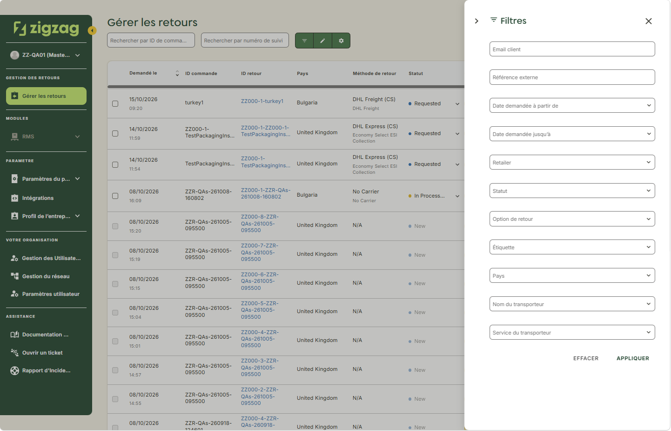
Task: Open Documentation book icon in sidebar
Action: [14, 335]
